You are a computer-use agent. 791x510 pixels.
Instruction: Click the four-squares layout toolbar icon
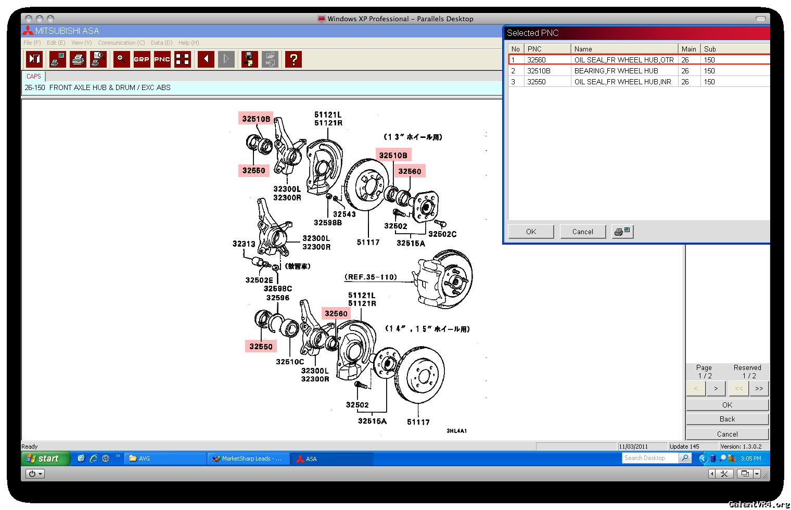tap(182, 59)
